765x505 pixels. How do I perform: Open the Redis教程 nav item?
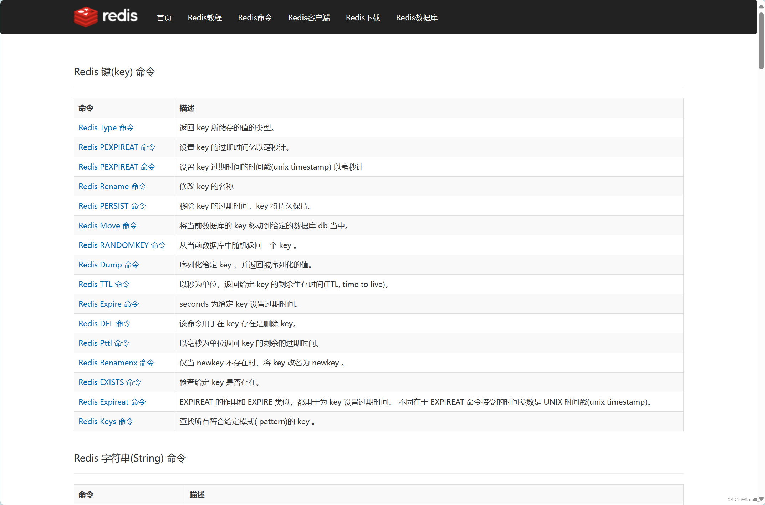pyautogui.click(x=205, y=17)
